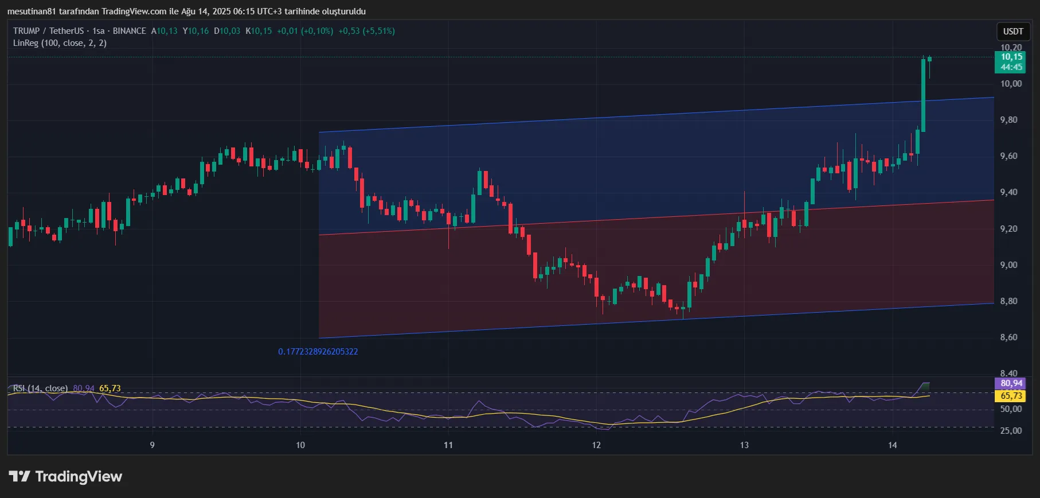Image resolution: width=1040 pixels, height=498 pixels.
Task: Click the date label 11 on the time axis
Action: 448,445
